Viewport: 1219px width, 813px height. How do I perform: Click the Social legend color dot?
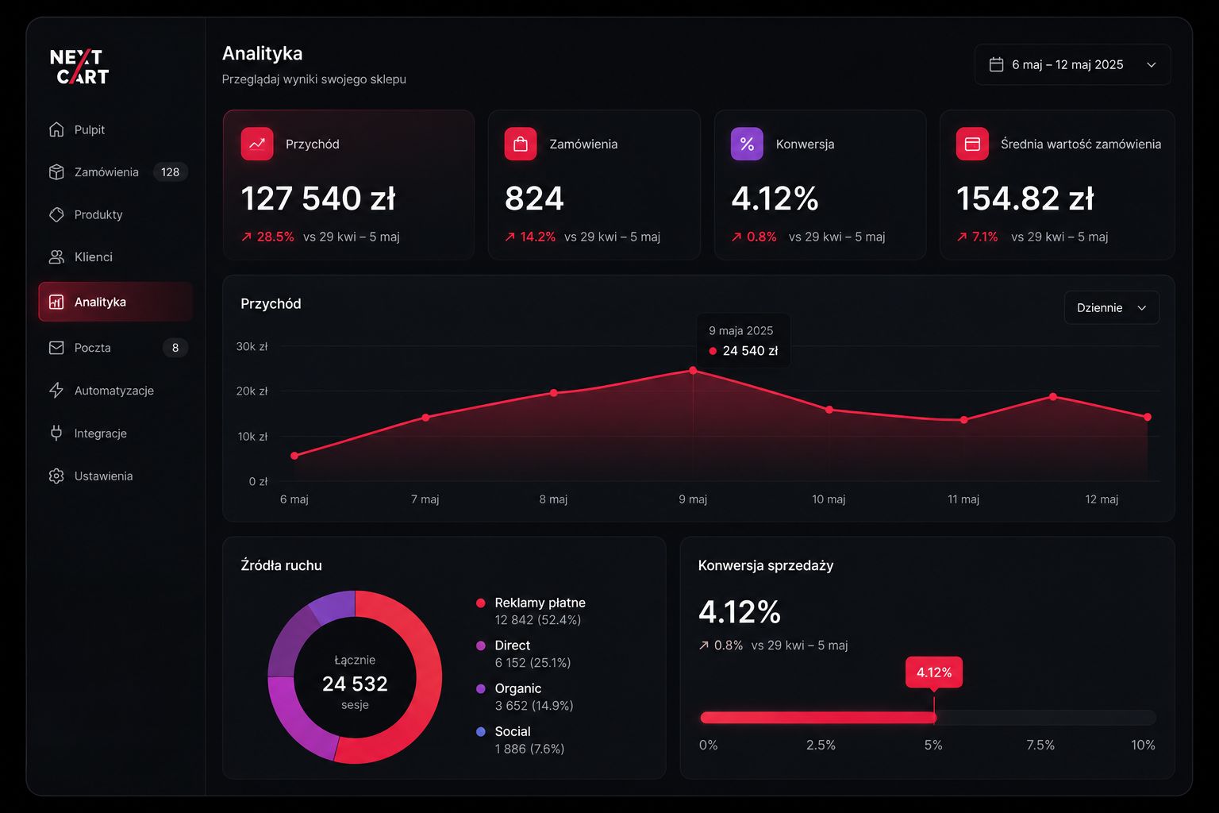pyautogui.click(x=481, y=731)
